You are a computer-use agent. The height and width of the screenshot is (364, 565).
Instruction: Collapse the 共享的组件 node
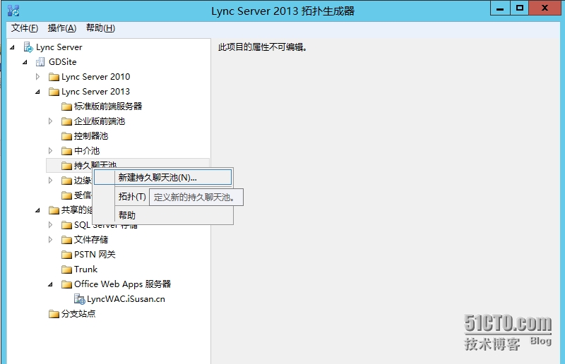(37, 210)
